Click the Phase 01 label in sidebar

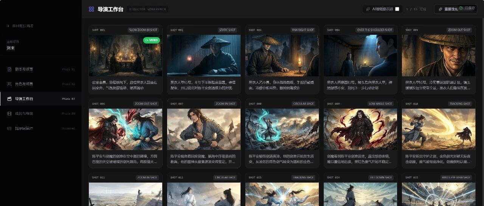68,70
